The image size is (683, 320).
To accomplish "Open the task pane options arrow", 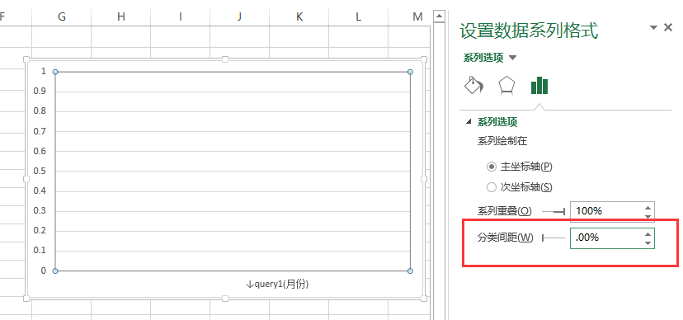I will tap(653, 27).
